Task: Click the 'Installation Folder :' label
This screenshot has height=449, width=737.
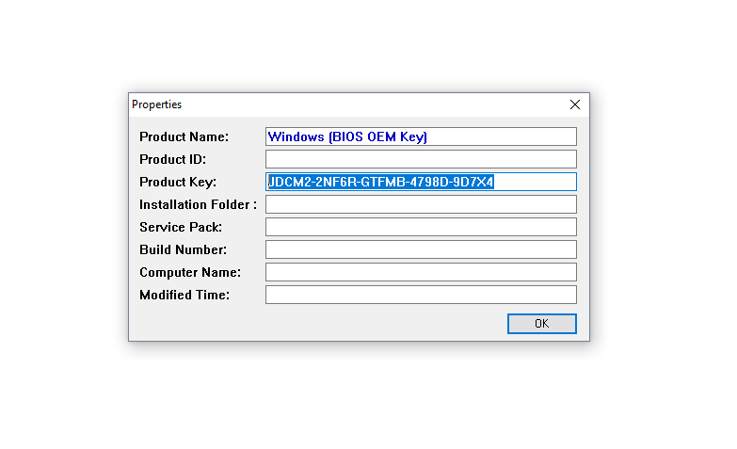Action: [198, 204]
